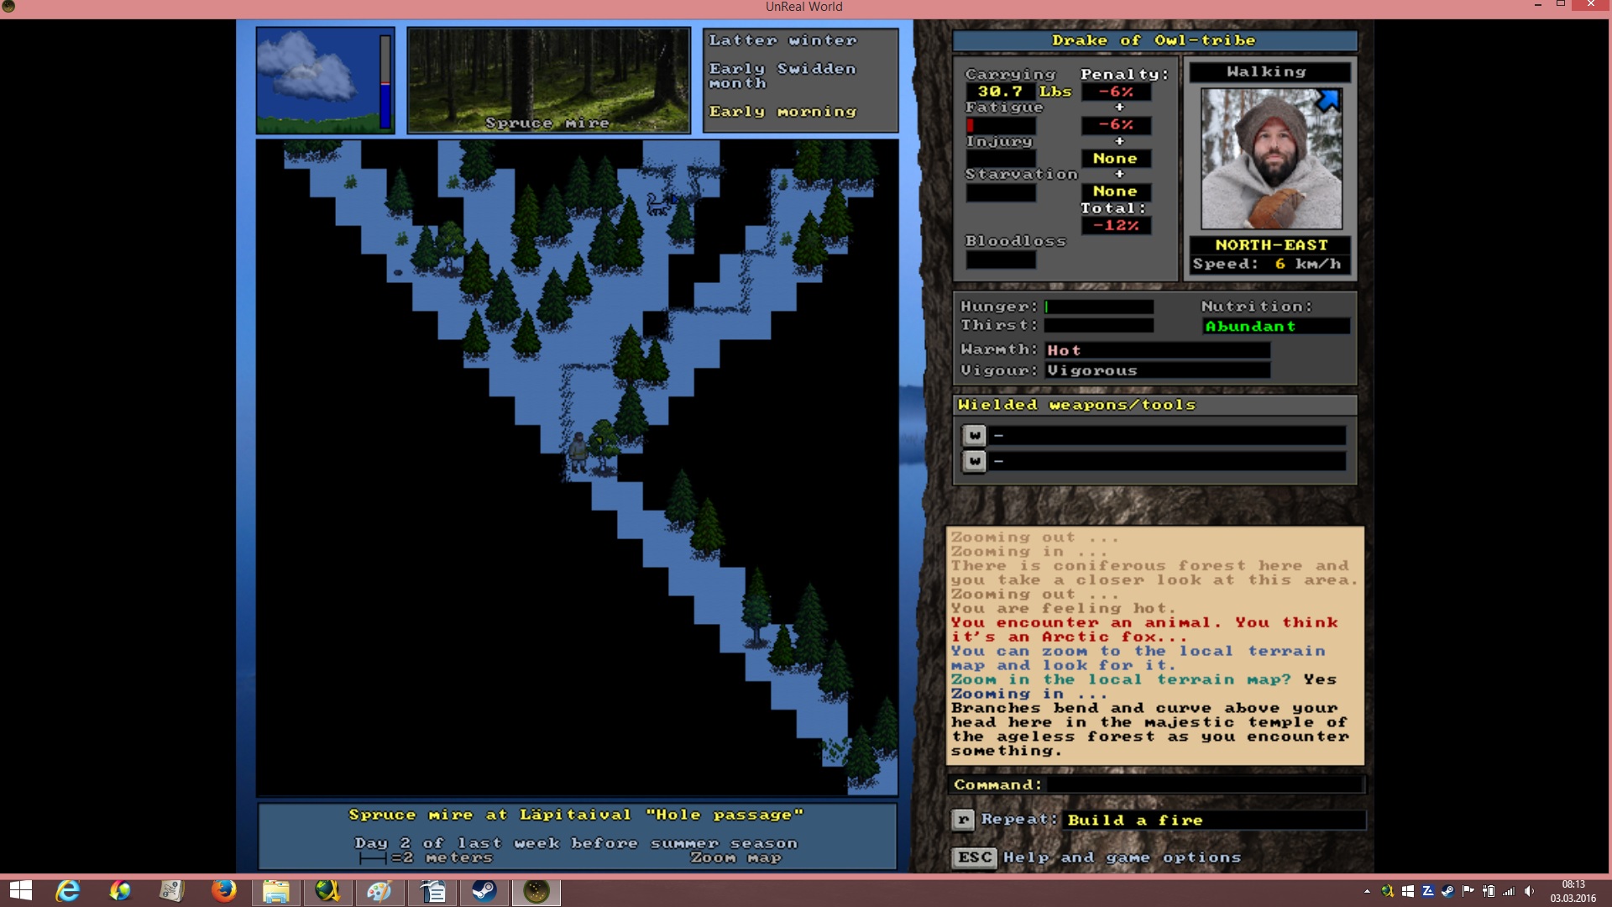
Task: Click the ZoneAlarm tray icon
Action: pos(1427,891)
